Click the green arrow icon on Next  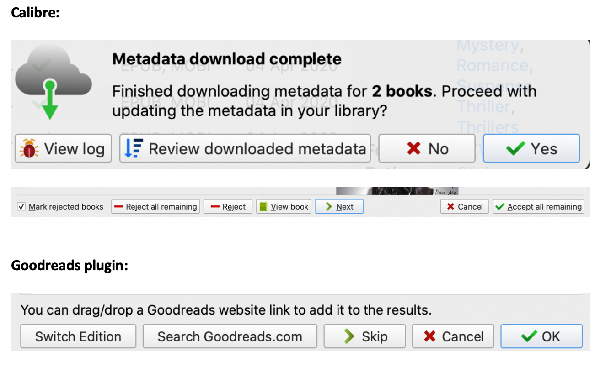328,207
